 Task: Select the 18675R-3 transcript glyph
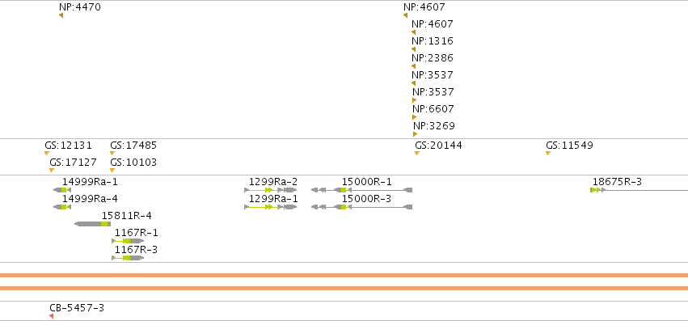639,190
